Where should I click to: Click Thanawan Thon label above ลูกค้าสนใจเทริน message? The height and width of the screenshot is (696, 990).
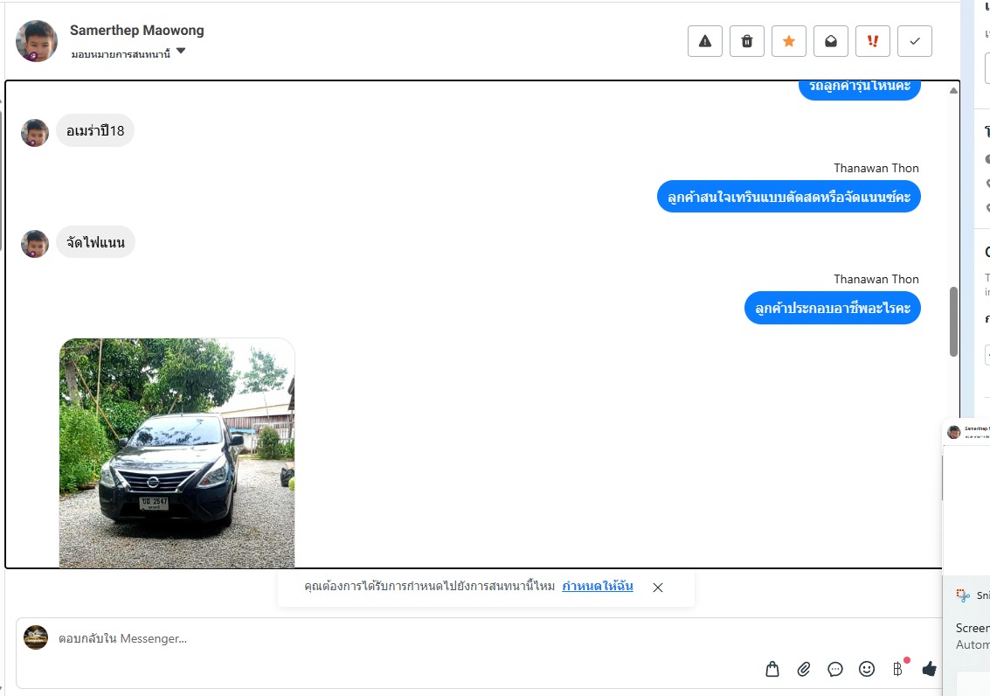point(876,168)
